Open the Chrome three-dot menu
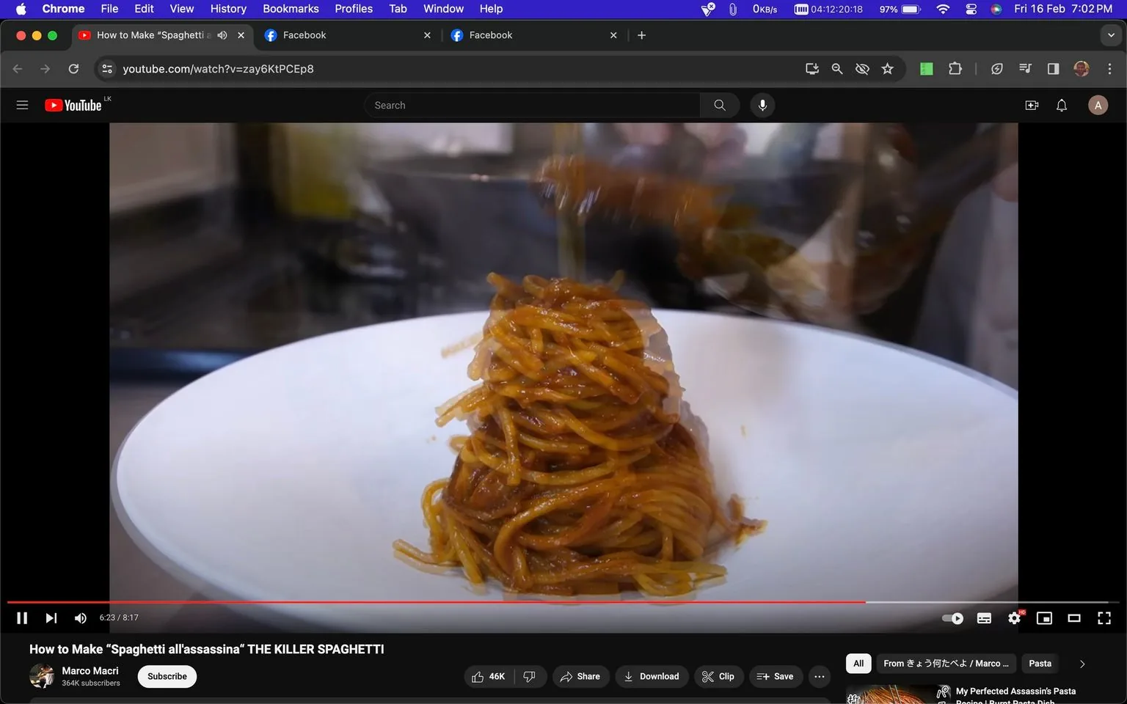Viewport: 1127px width, 704px height. click(1110, 68)
